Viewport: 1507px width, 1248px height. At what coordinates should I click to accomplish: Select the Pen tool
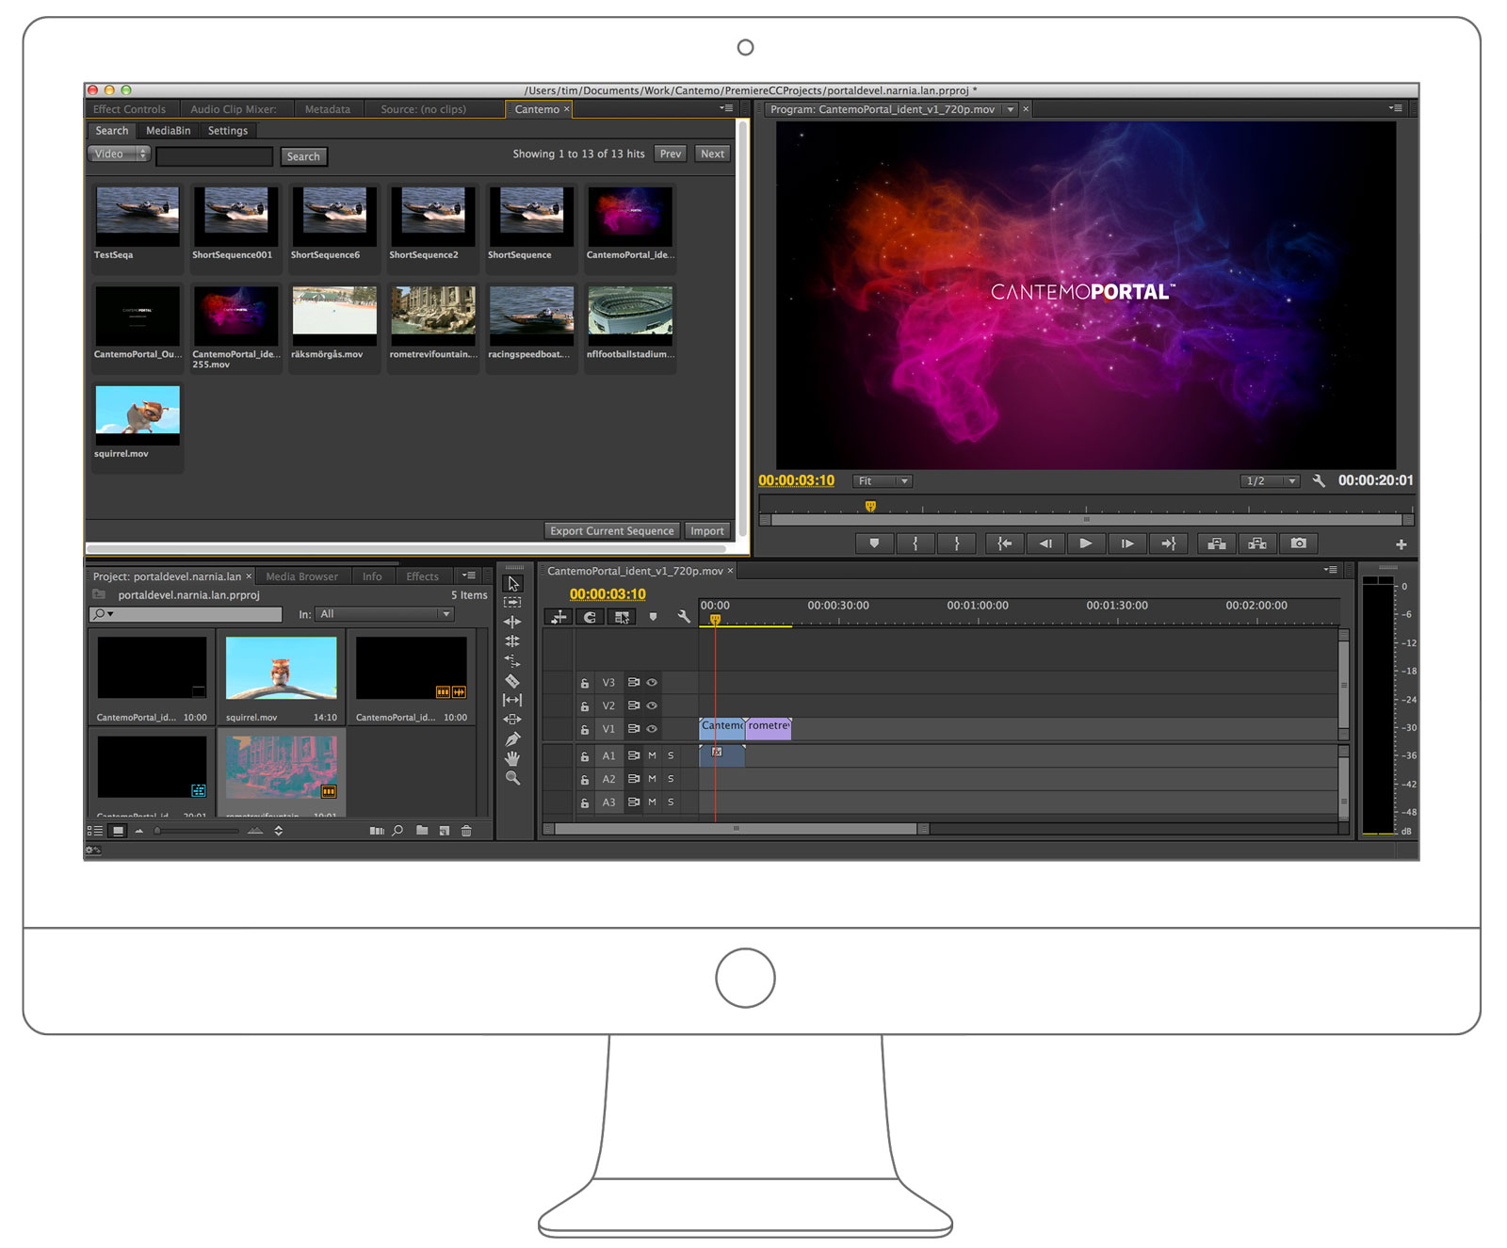[512, 739]
